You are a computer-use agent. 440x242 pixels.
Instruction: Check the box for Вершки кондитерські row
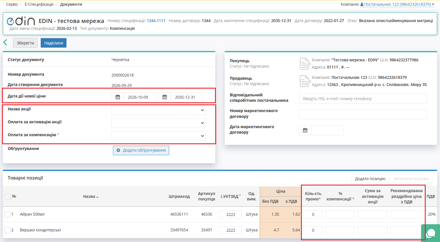(7, 230)
